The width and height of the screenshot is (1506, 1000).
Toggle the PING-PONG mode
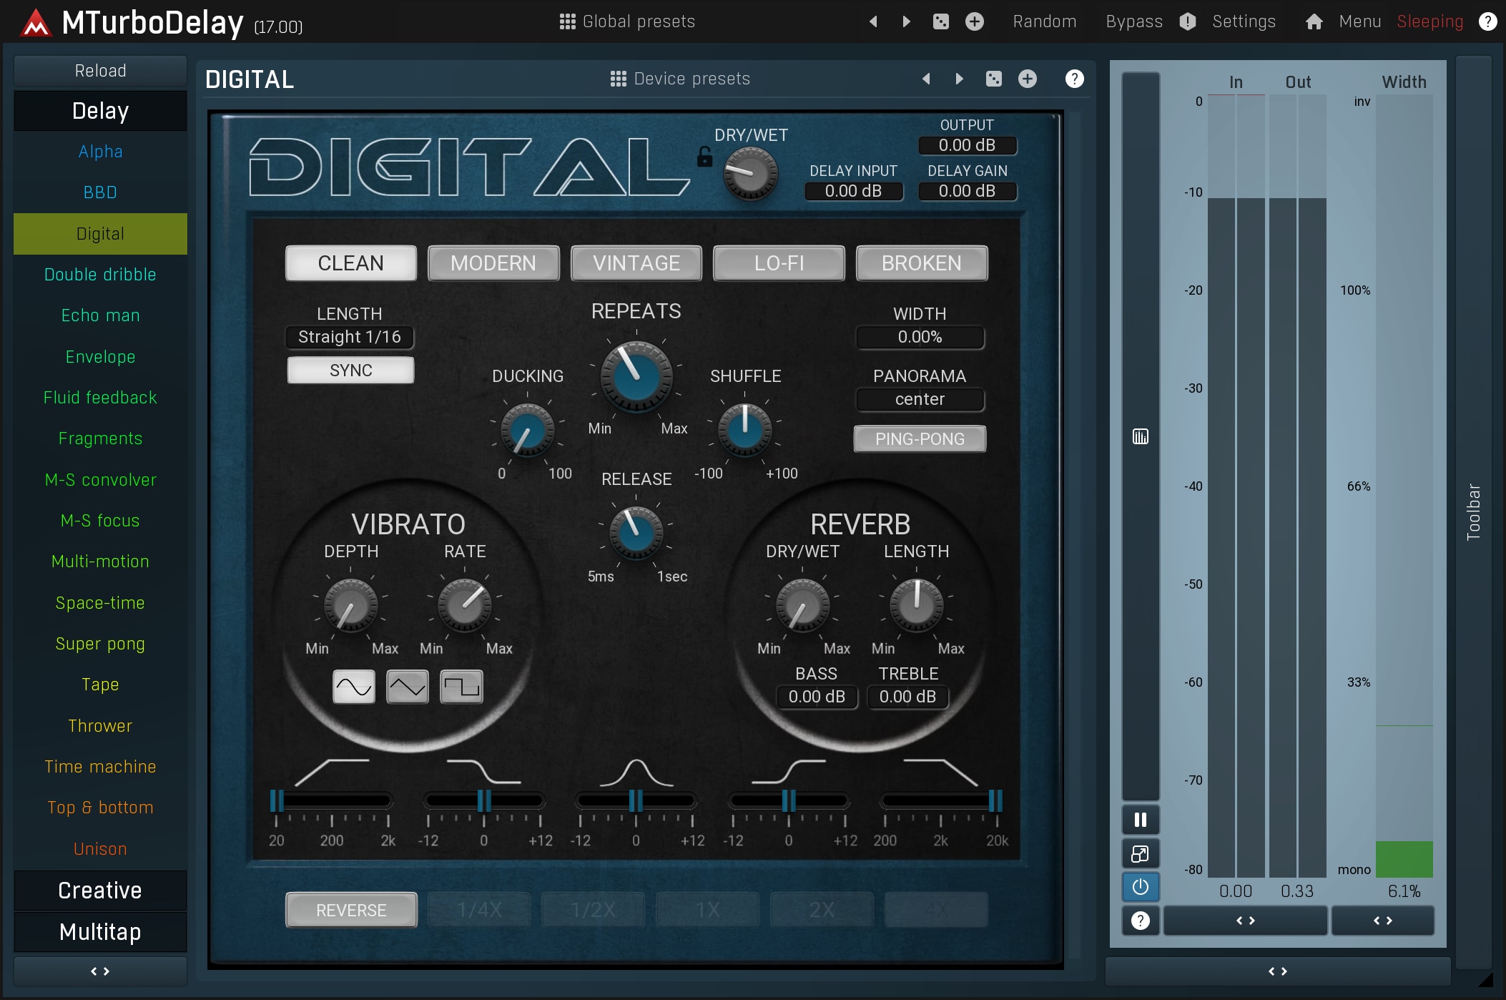[x=920, y=438]
